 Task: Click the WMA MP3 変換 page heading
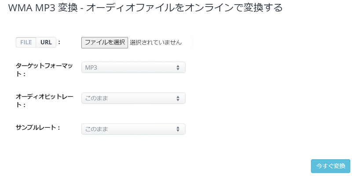(61, 8)
